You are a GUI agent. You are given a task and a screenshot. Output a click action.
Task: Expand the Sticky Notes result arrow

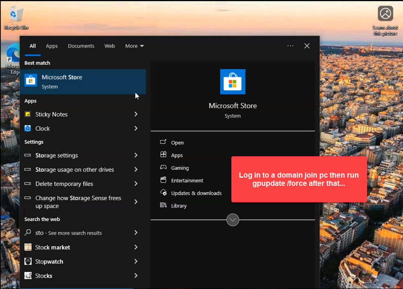coord(136,114)
